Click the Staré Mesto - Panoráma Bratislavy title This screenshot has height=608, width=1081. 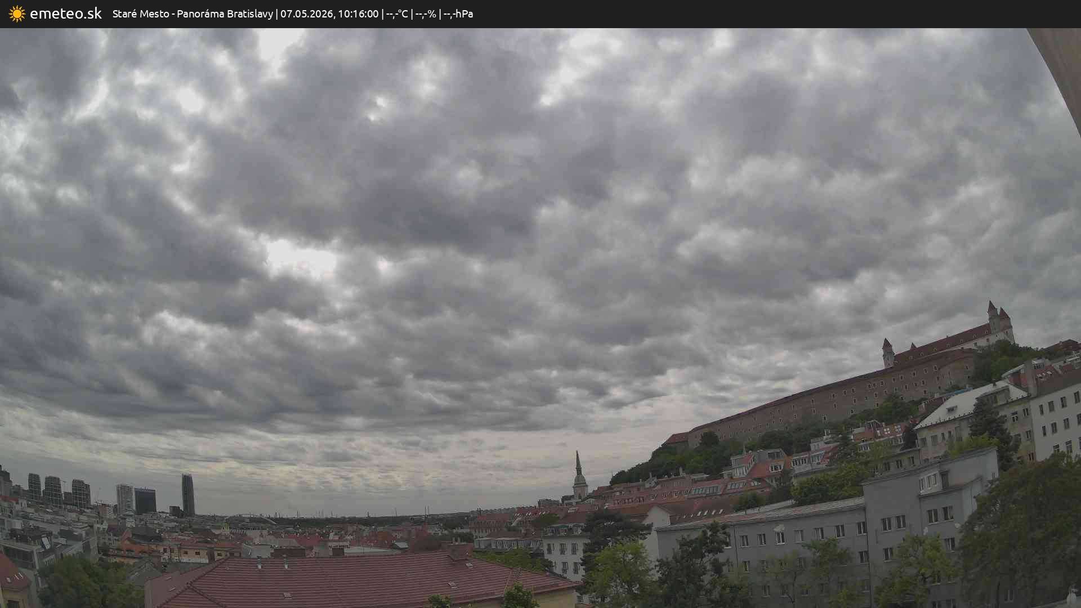(x=193, y=14)
